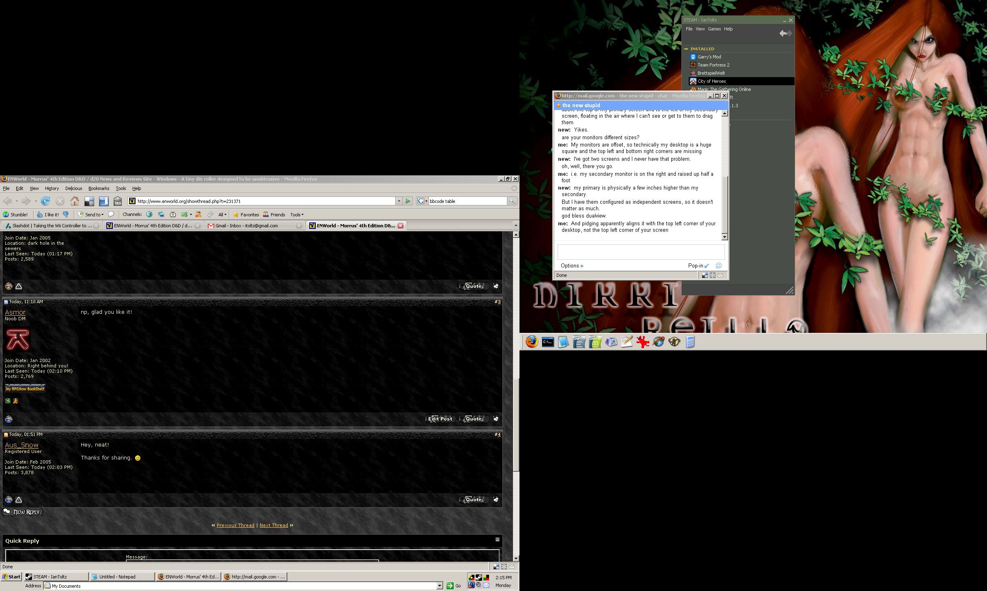Click the chat message input box
The image size is (987, 591).
click(x=641, y=252)
